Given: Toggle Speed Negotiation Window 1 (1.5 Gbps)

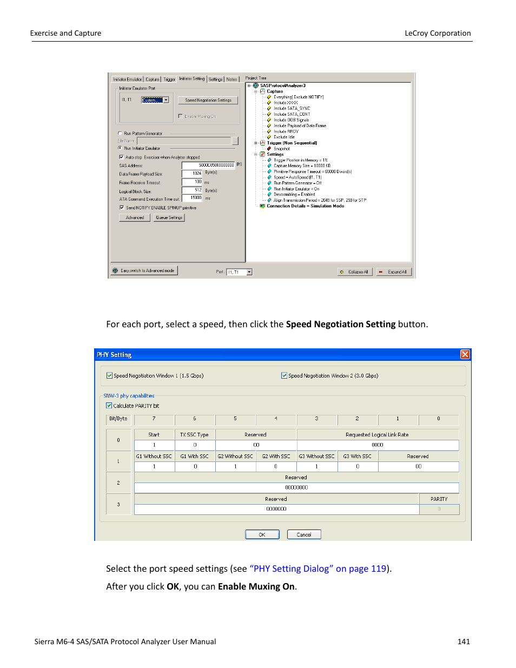Looking at the screenshot, I should tap(109, 375).
